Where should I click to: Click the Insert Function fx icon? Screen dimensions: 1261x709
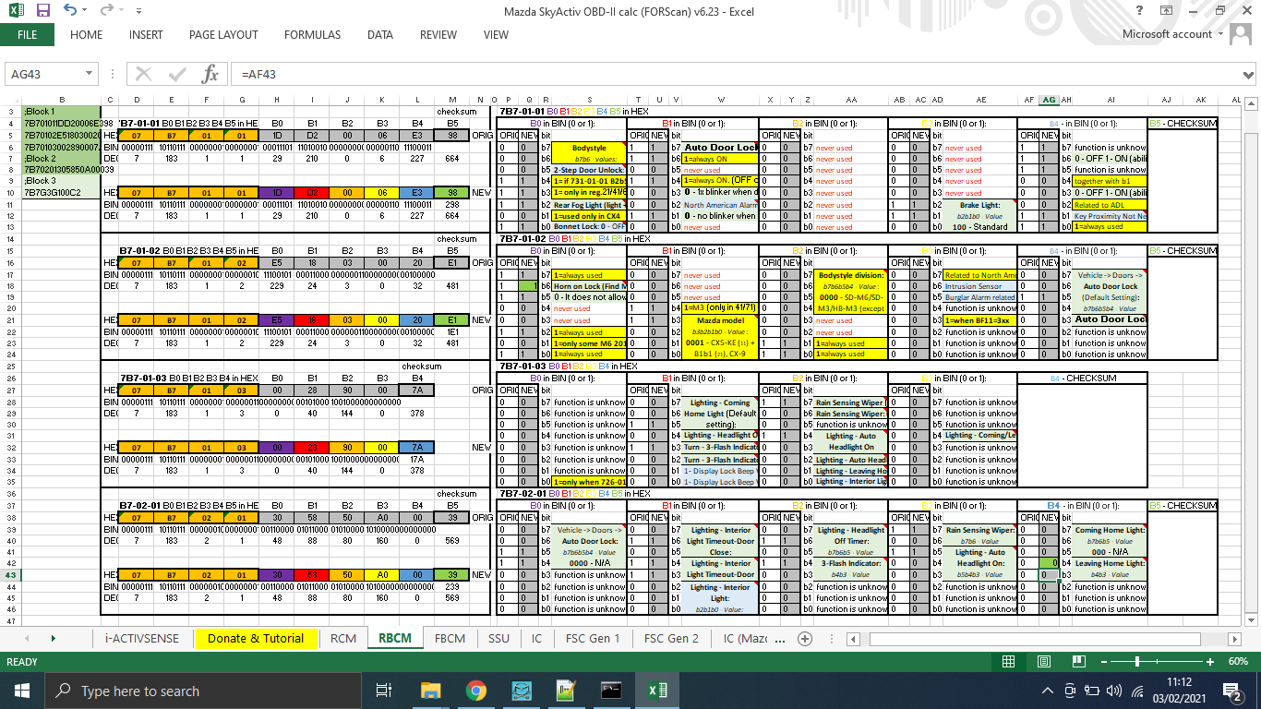click(210, 74)
